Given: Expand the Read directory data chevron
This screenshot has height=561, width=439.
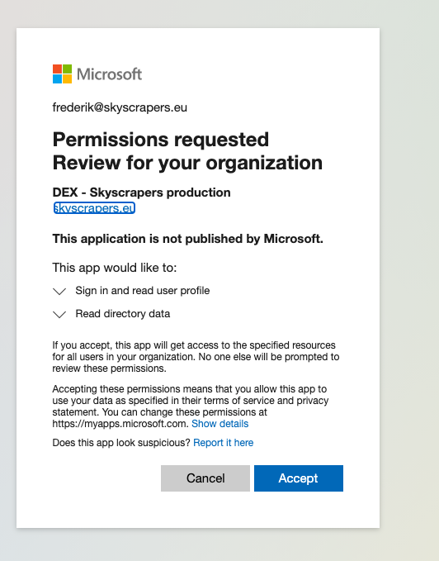Looking at the screenshot, I should tap(59, 315).
